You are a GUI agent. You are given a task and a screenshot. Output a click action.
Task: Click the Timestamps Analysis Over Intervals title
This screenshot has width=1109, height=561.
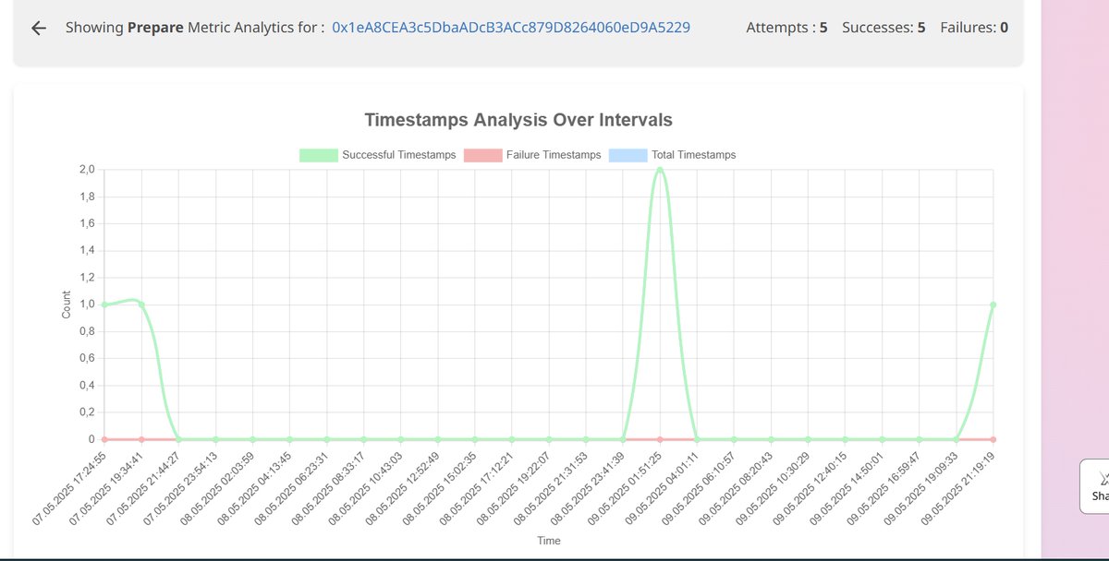[518, 120]
